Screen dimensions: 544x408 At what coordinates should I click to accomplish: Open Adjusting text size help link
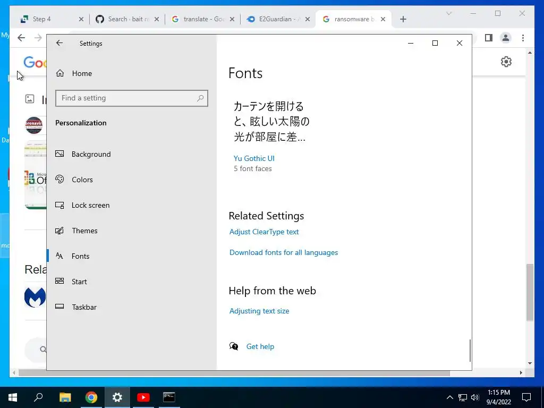coord(259,311)
